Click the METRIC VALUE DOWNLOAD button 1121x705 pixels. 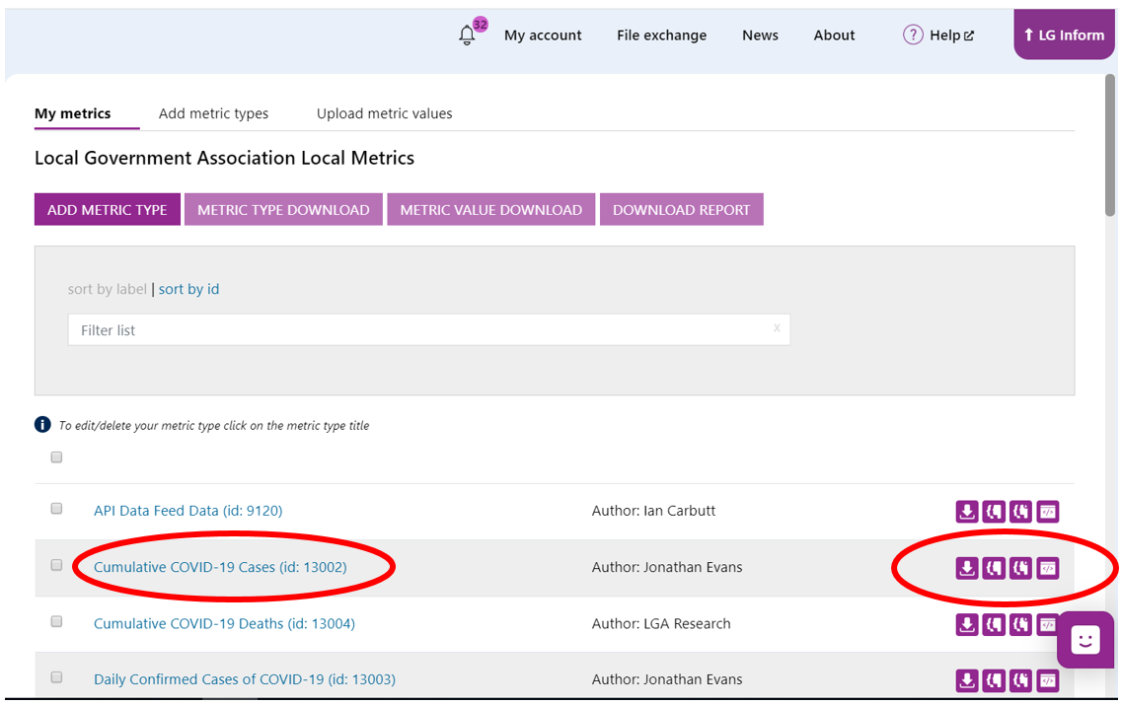[x=491, y=209]
